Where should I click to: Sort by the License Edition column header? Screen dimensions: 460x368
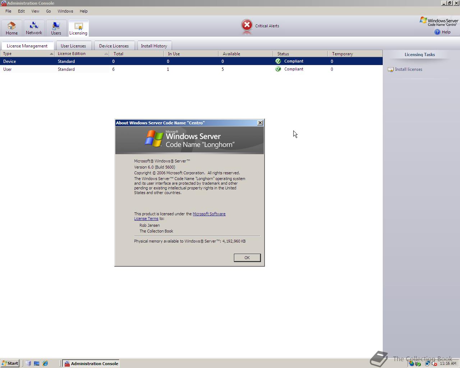82,54
